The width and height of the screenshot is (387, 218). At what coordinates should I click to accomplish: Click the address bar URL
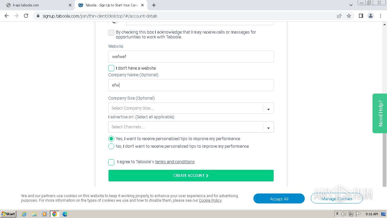click(x=100, y=16)
